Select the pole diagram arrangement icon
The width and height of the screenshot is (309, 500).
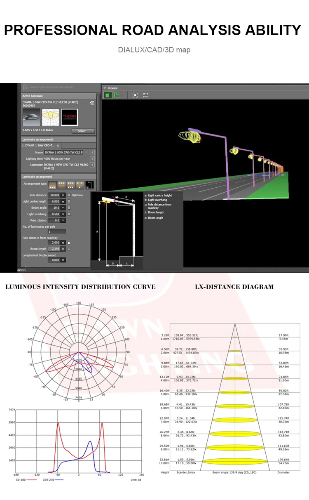pyautogui.click(x=89, y=185)
